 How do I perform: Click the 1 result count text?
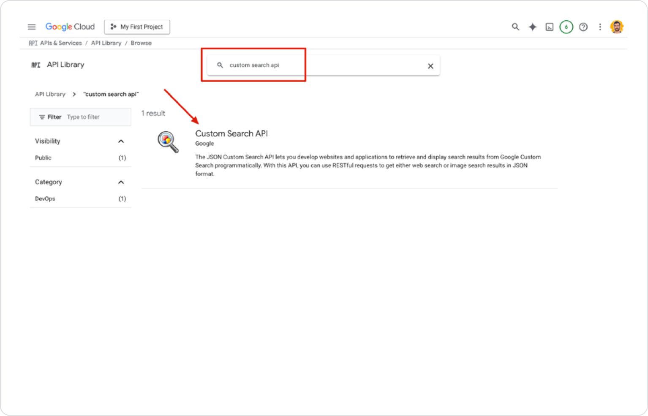tap(153, 113)
